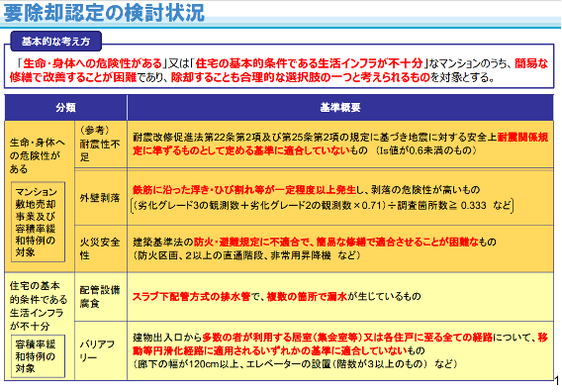Click the 生命・身体への危険性がある red phrase in intro

click(93, 63)
